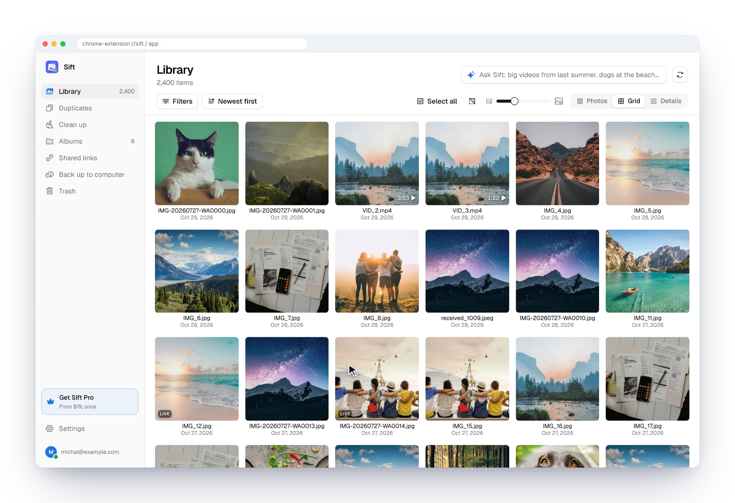Viewport: 735px width, 503px height.
Task: Click the play icon on VID_3.mp4
Action: (503, 198)
